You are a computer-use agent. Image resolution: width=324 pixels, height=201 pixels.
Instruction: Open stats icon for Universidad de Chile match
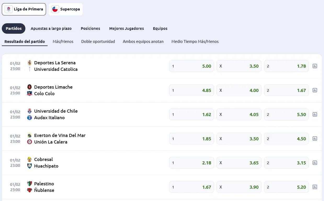(x=315, y=114)
